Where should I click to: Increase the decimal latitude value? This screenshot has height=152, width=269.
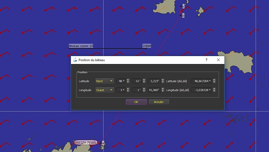tap(214, 80)
